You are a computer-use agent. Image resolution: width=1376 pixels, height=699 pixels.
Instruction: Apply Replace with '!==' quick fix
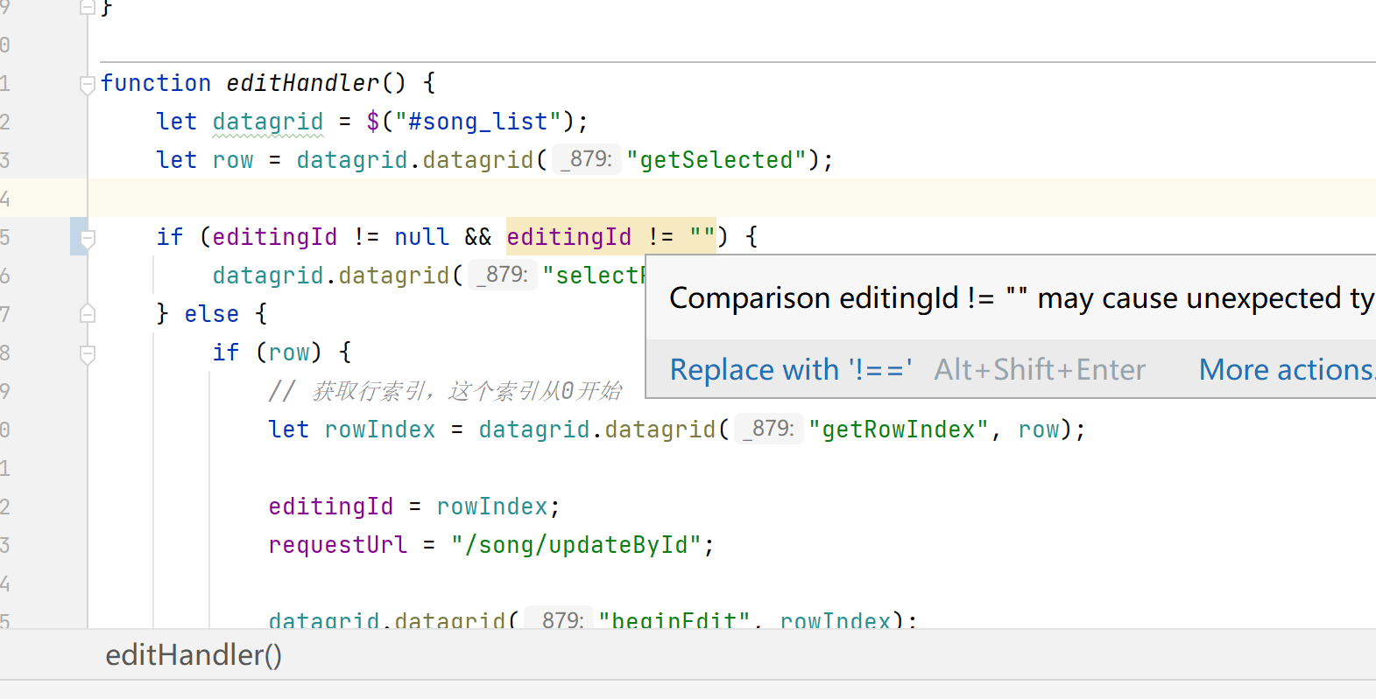tap(791, 369)
